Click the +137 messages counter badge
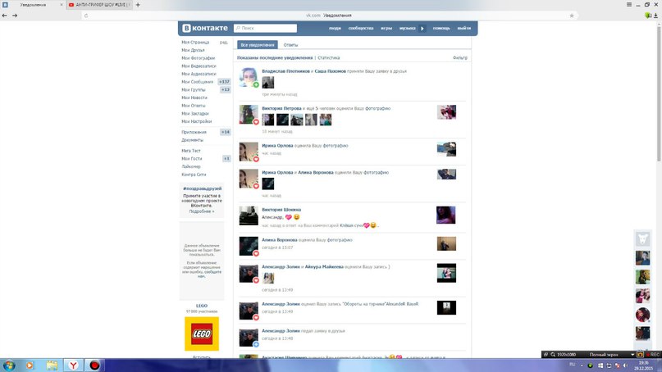 tap(224, 82)
